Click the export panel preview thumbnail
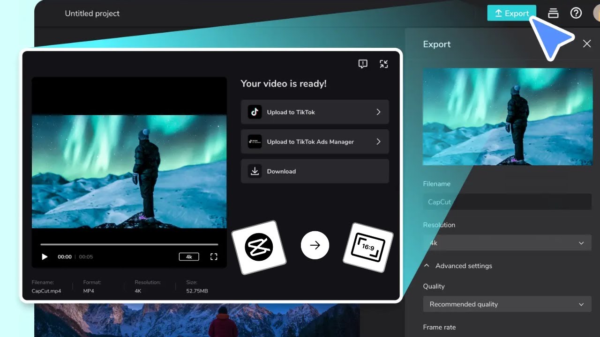 pyautogui.click(x=508, y=117)
